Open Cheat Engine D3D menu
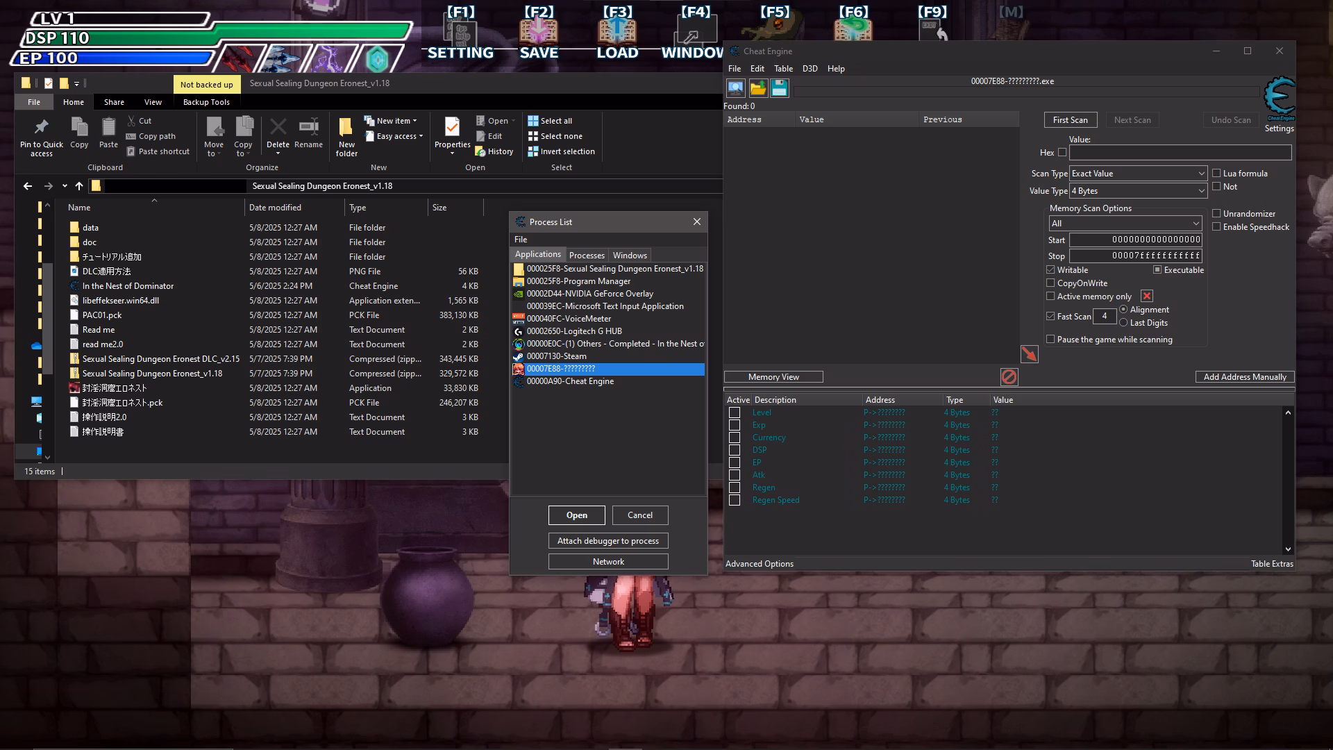The height and width of the screenshot is (750, 1333). [810, 69]
